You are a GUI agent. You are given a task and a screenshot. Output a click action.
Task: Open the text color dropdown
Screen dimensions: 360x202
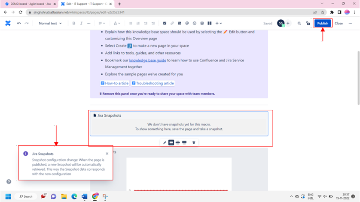click(117, 23)
